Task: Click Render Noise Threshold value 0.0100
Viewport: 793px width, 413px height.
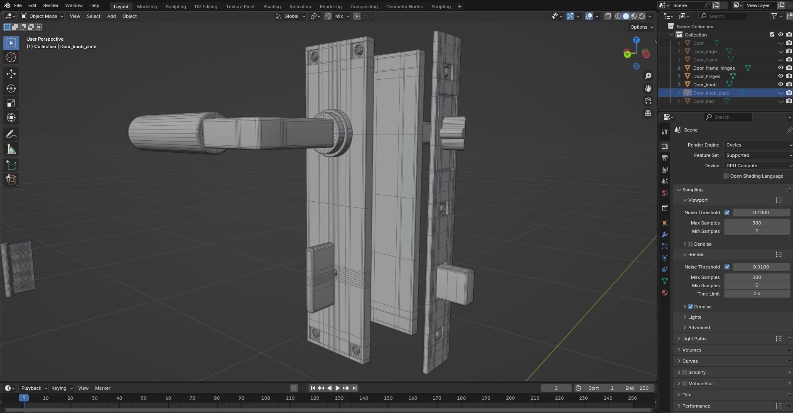Action: click(x=761, y=267)
